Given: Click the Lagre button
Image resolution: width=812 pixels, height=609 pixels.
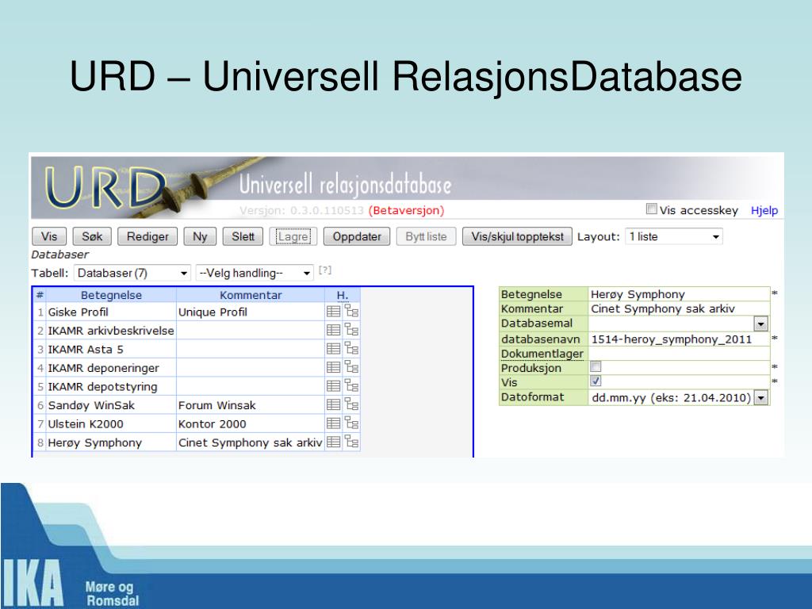Looking at the screenshot, I should (x=293, y=236).
